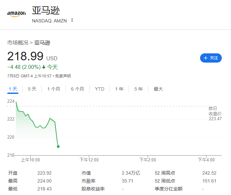Click the 市值 value 2.34万亿
The image size is (231, 195).
[131, 173]
